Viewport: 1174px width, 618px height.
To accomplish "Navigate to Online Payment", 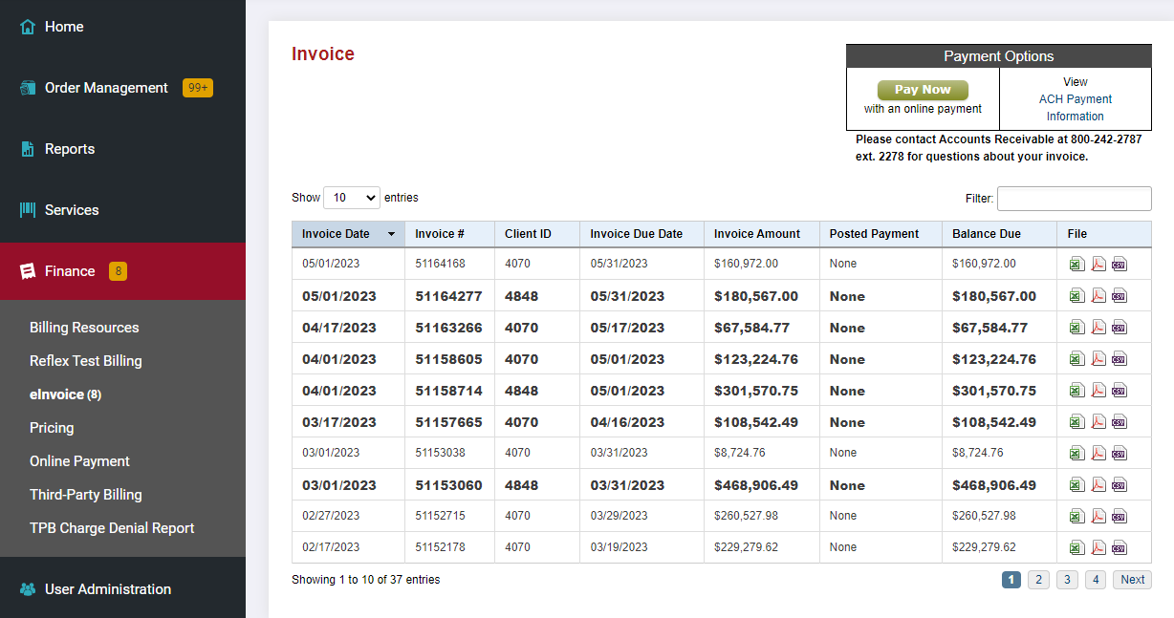I will 79,461.
